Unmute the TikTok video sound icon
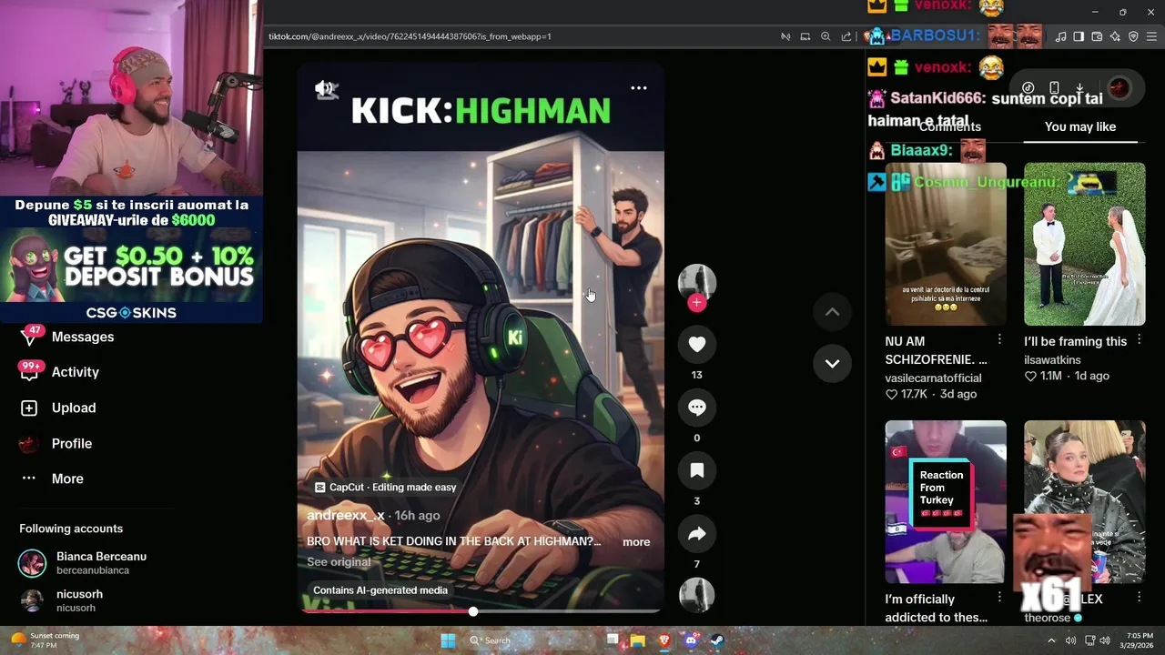The width and height of the screenshot is (1165, 655). [326, 88]
